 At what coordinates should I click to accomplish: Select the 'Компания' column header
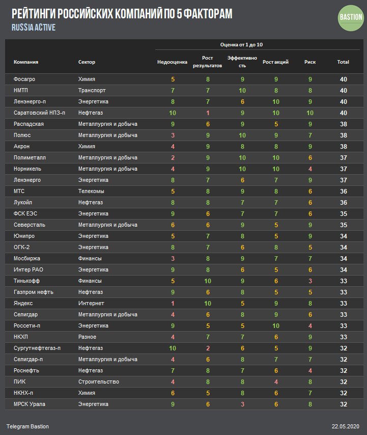click(26, 62)
